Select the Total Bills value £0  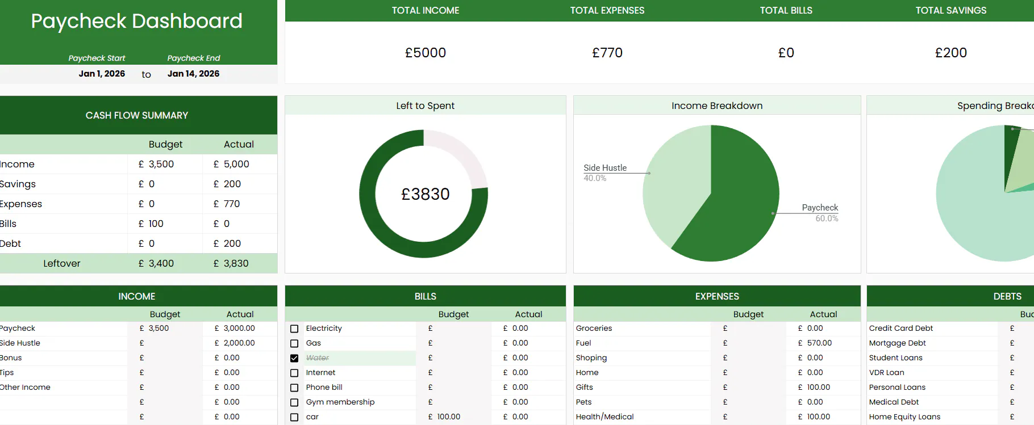[x=786, y=53]
